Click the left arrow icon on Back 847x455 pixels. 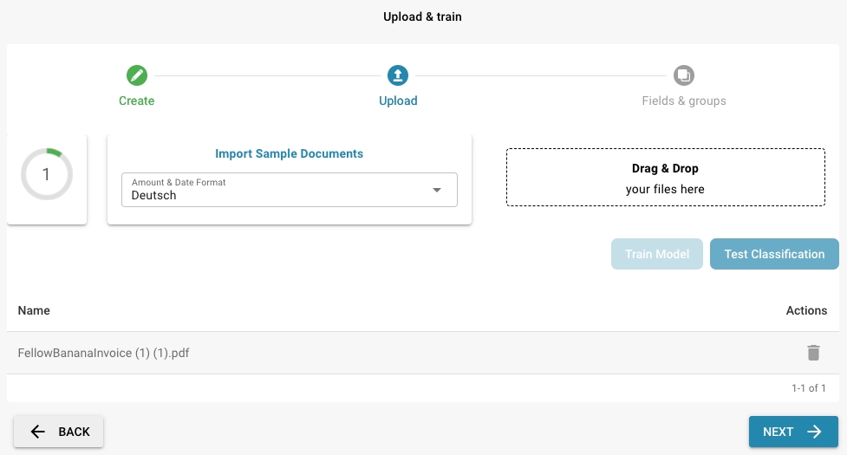(37, 432)
